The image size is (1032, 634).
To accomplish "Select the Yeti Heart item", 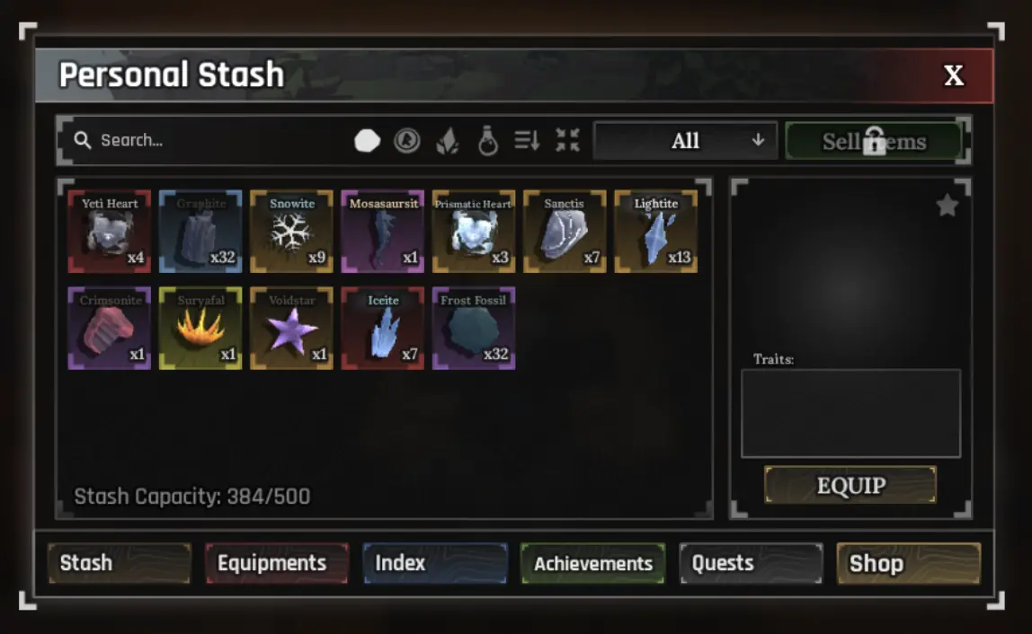I will pyautogui.click(x=110, y=232).
